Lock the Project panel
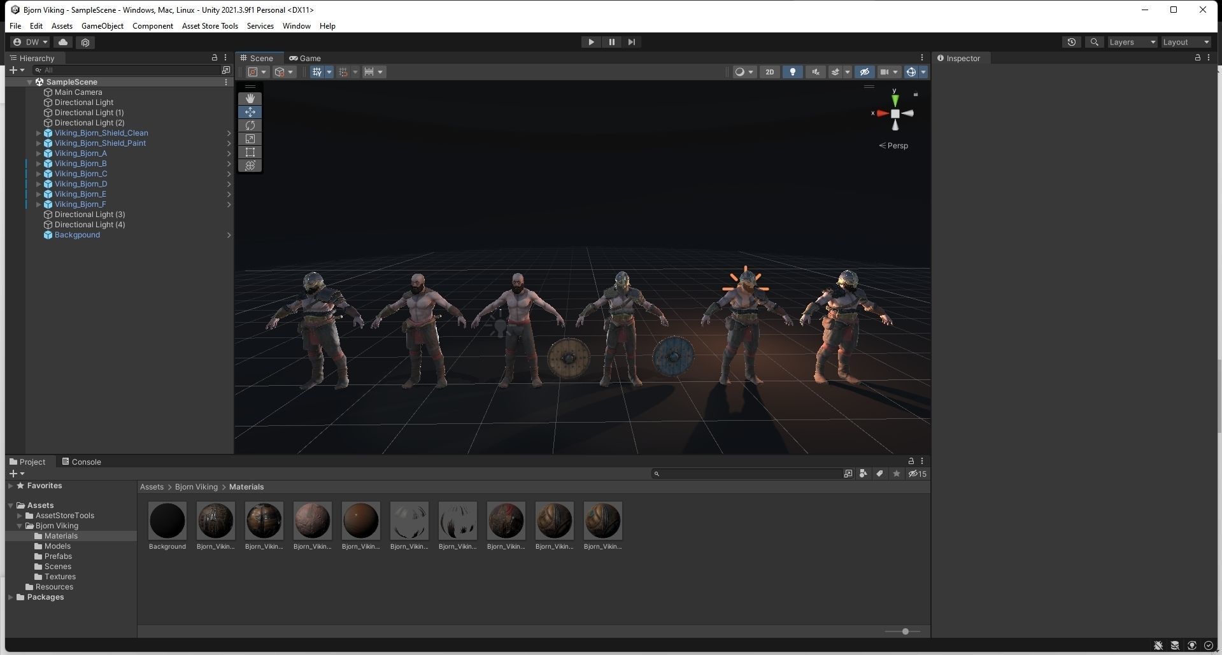 [x=911, y=461]
